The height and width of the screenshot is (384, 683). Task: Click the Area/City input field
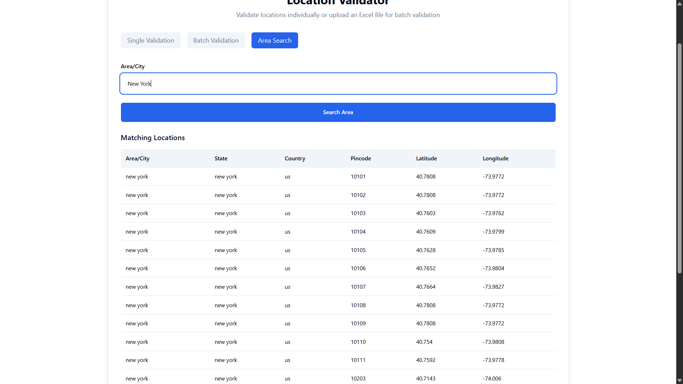point(338,84)
